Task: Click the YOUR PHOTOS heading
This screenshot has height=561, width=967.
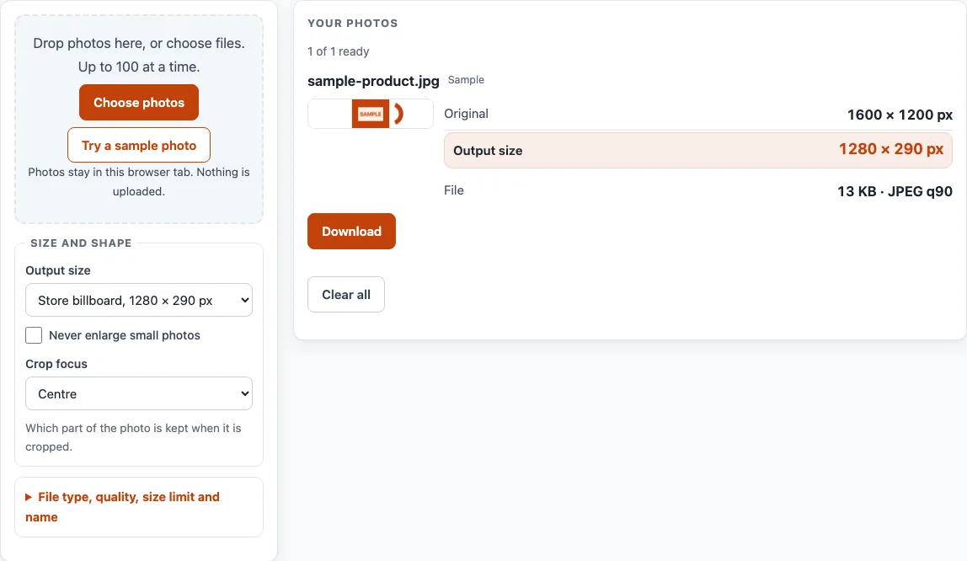Action: pyautogui.click(x=353, y=24)
